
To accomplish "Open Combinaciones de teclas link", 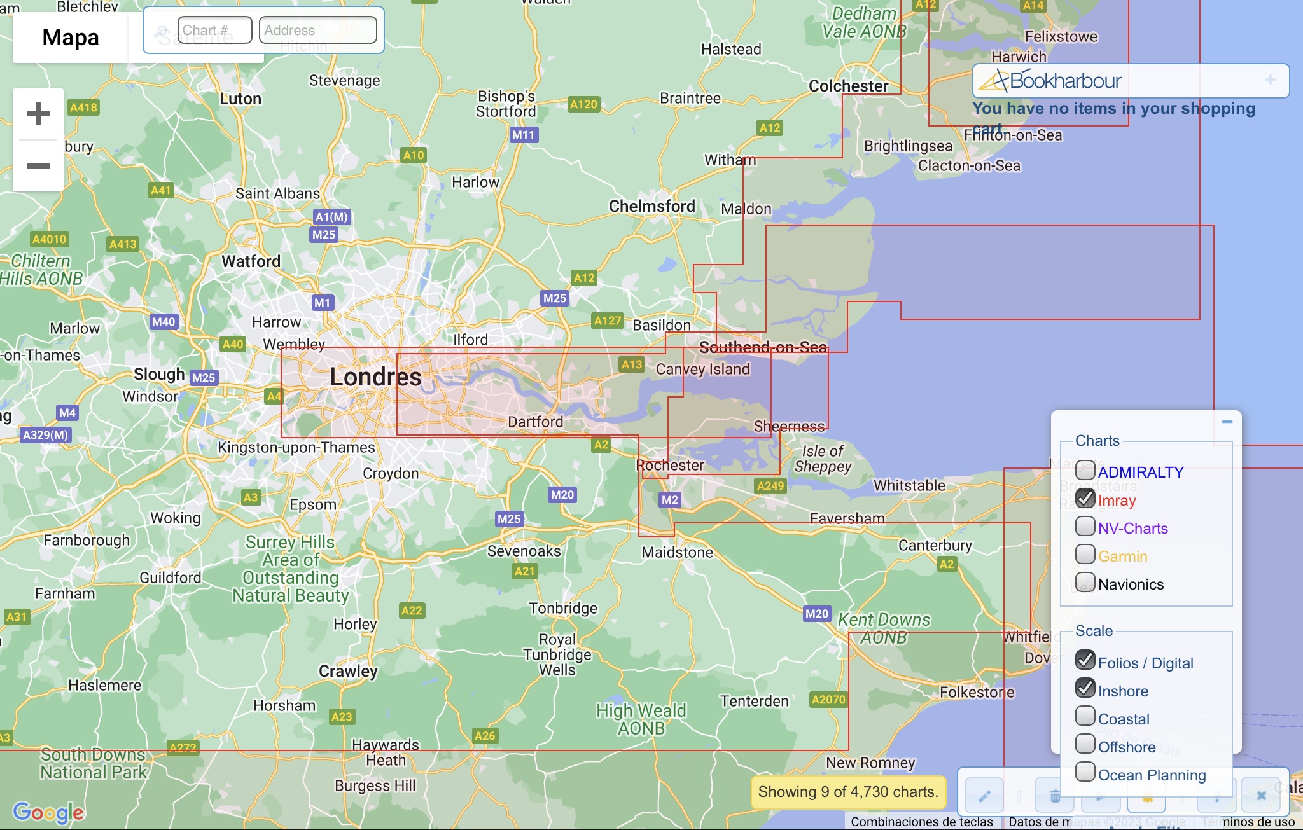I will [x=921, y=822].
